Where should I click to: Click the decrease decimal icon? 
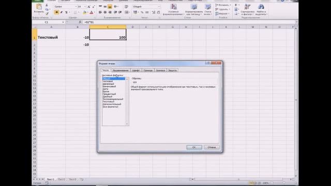point(159,12)
